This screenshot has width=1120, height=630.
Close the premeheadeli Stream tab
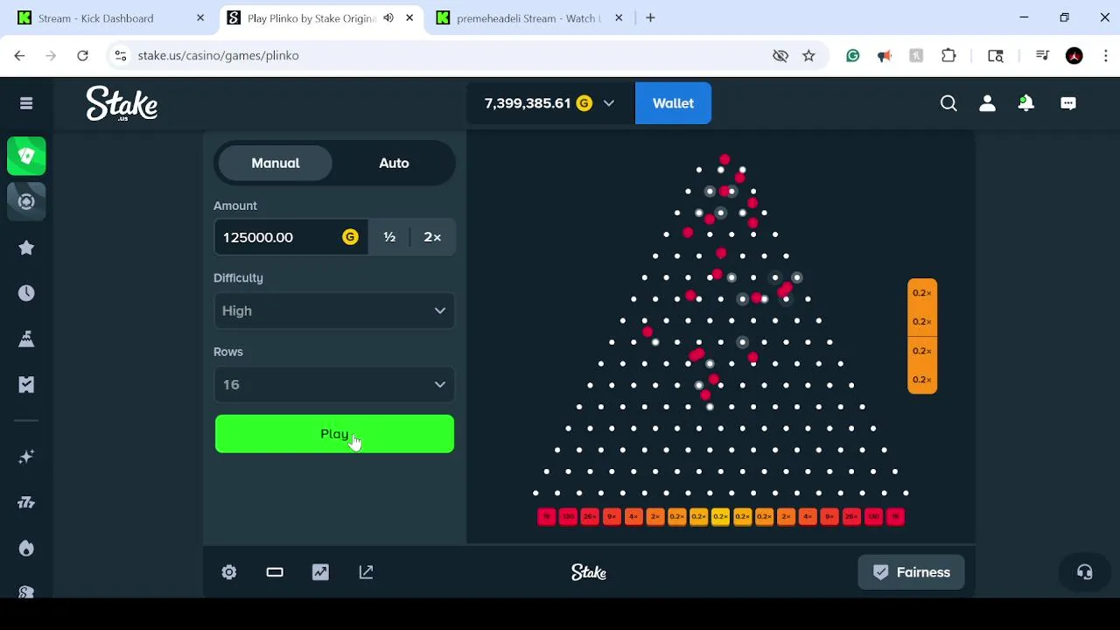(x=619, y=17)
